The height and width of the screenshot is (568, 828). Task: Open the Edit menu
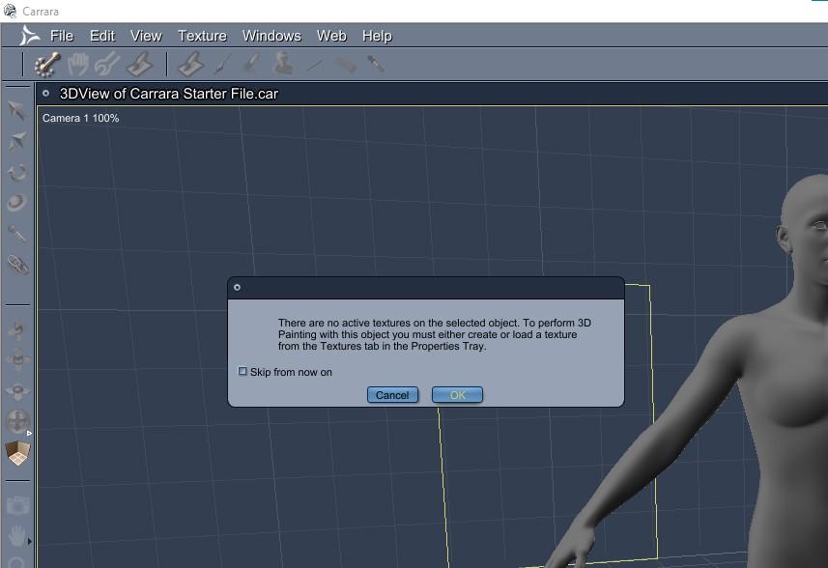[x=102, y=36]
